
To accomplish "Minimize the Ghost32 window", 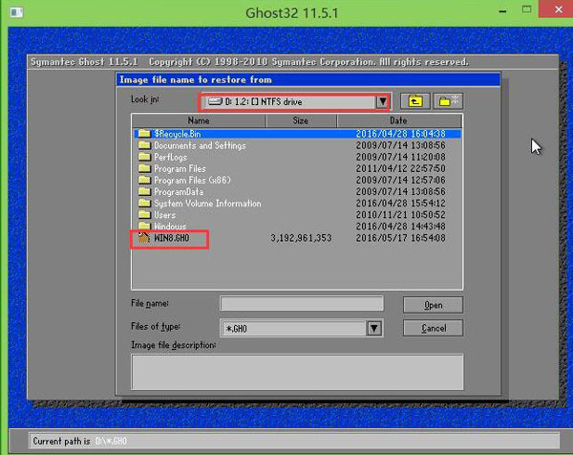I will 503,11.
